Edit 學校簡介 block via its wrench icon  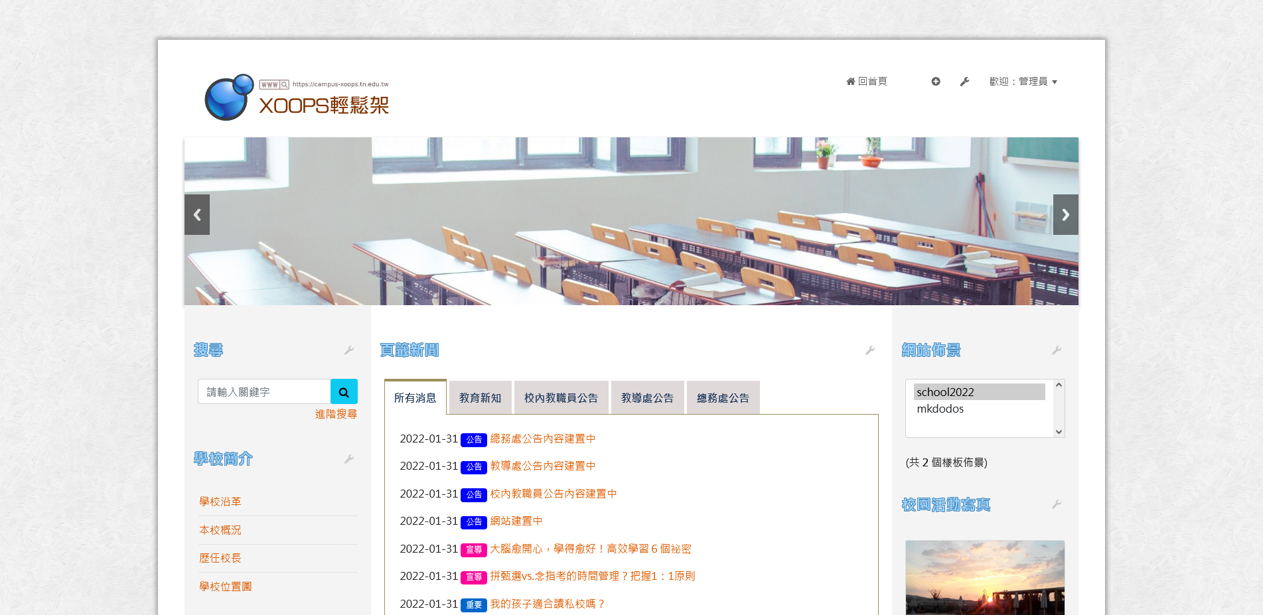coord(349,459)
